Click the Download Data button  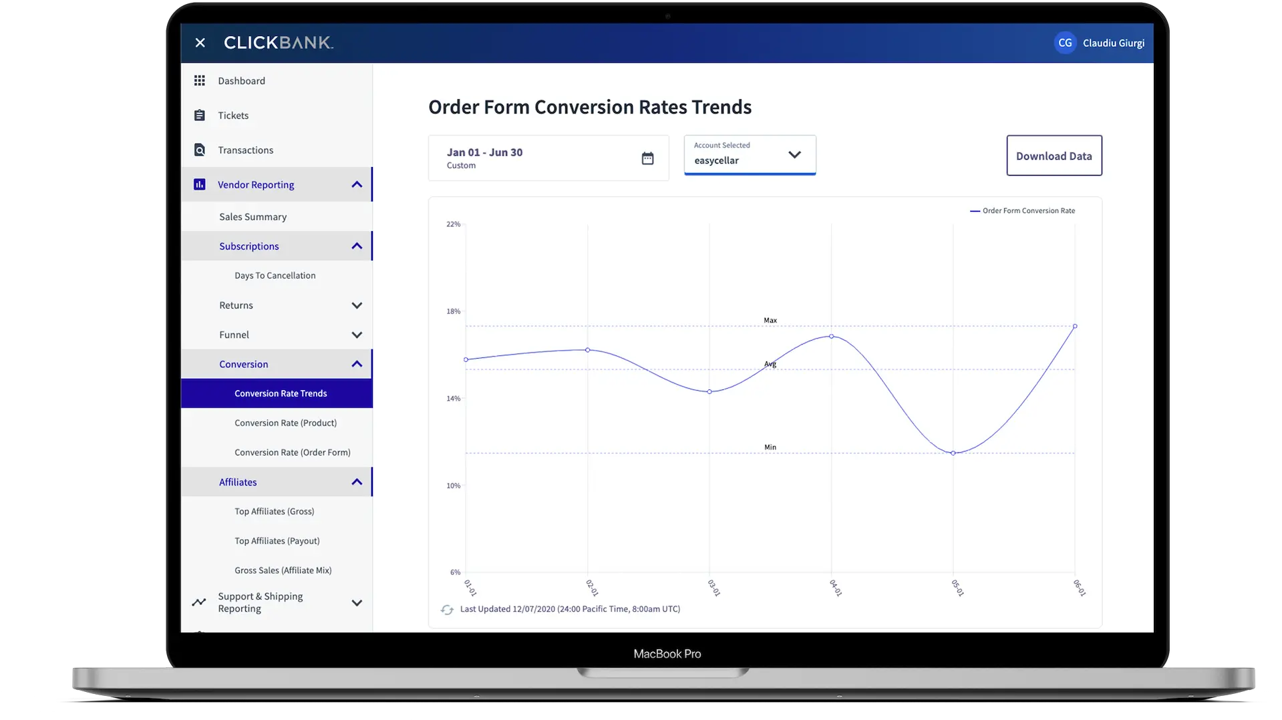pos(1054,156)
